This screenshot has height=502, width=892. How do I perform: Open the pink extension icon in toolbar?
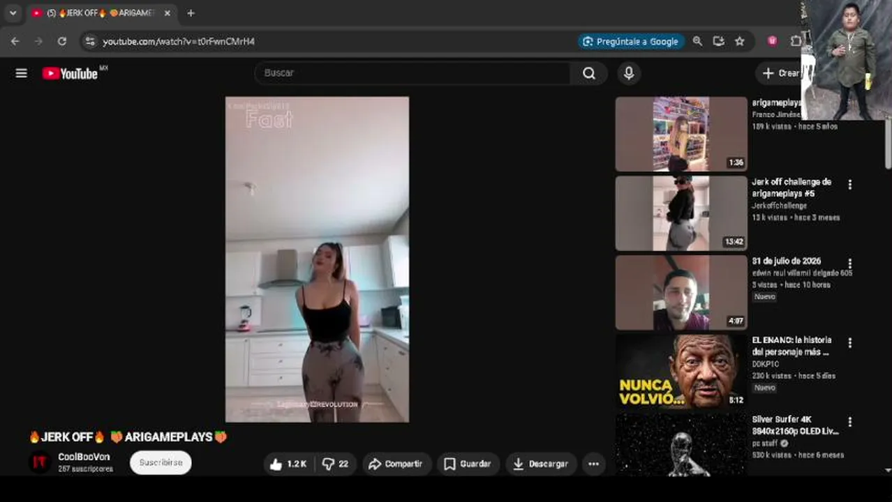[772, 41]
